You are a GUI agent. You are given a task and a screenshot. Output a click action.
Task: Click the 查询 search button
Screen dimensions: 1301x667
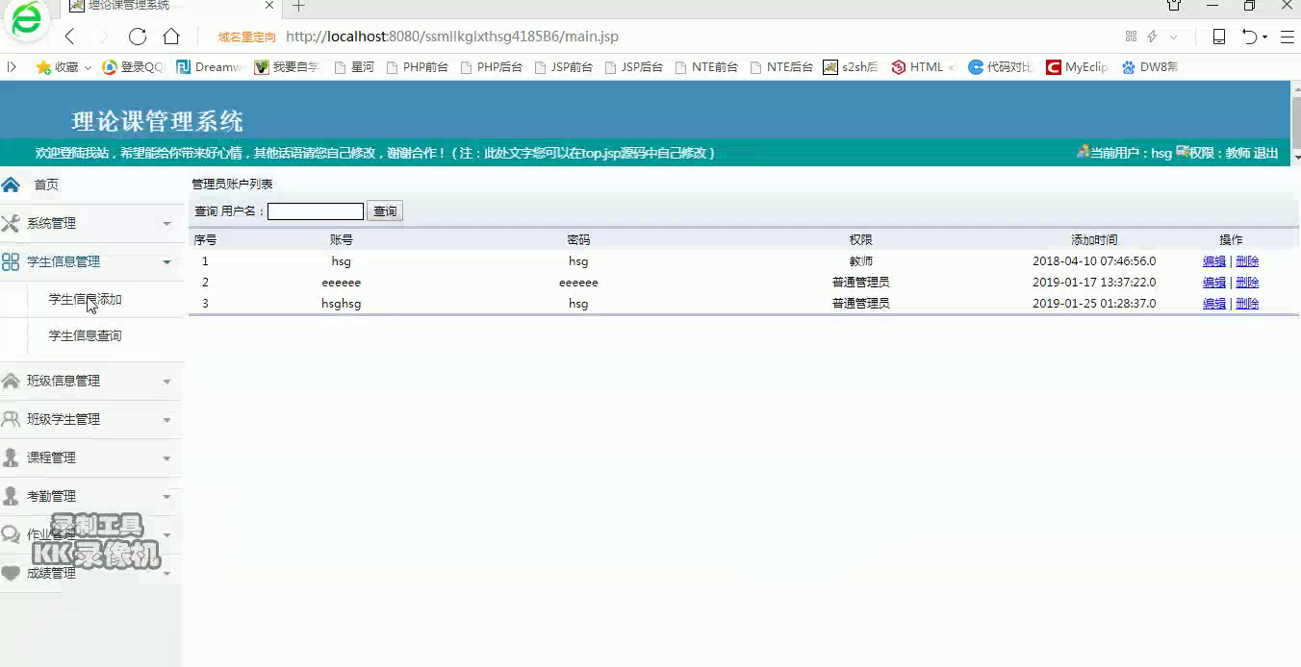385,211
